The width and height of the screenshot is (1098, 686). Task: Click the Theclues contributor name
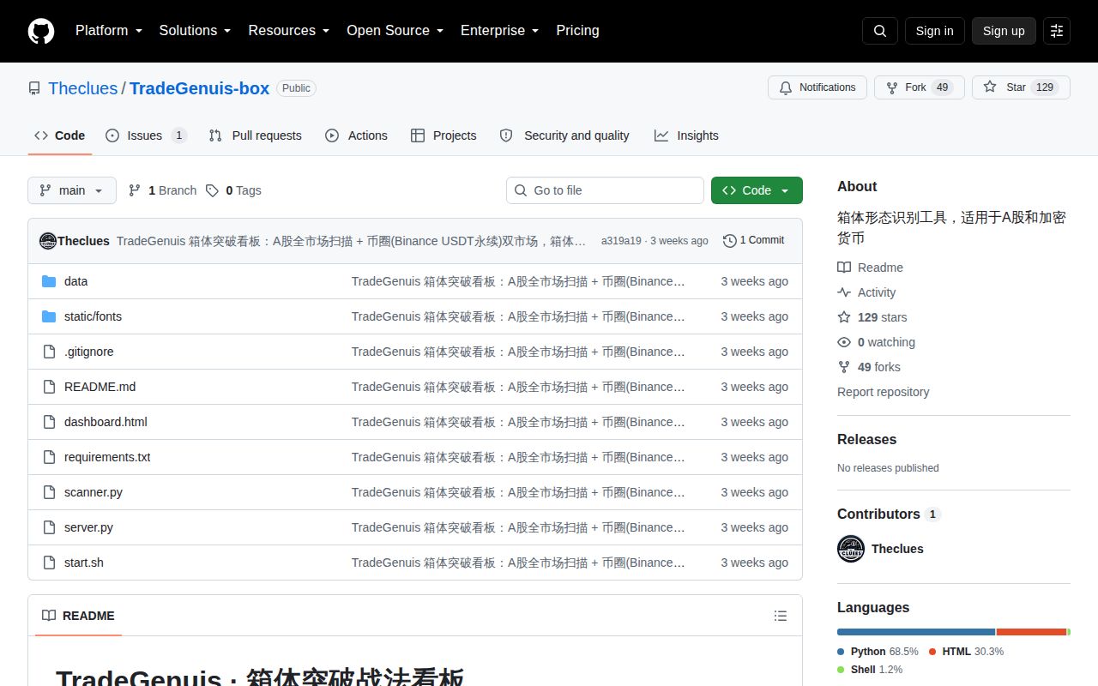(897, 549)
